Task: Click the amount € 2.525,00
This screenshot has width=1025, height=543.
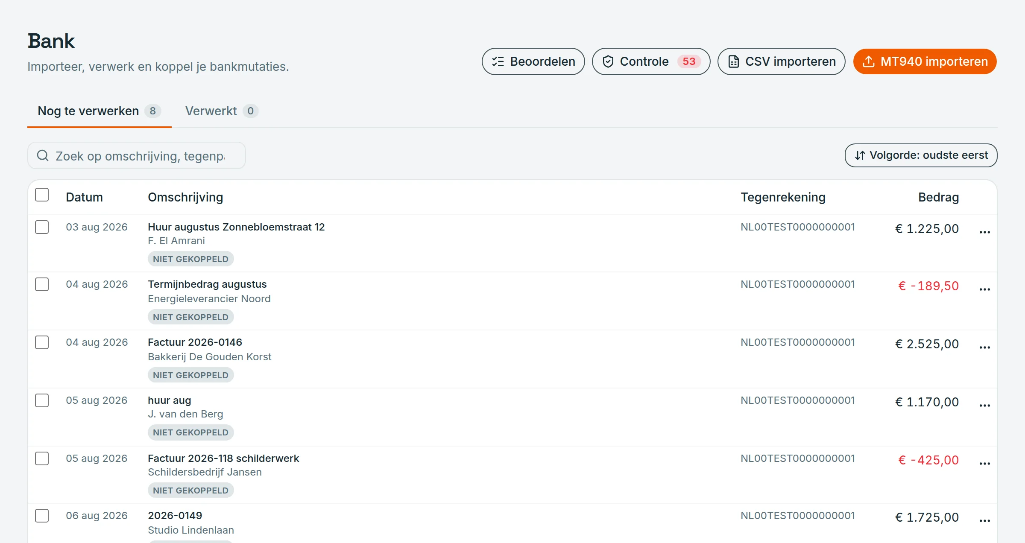Action: 927,344
